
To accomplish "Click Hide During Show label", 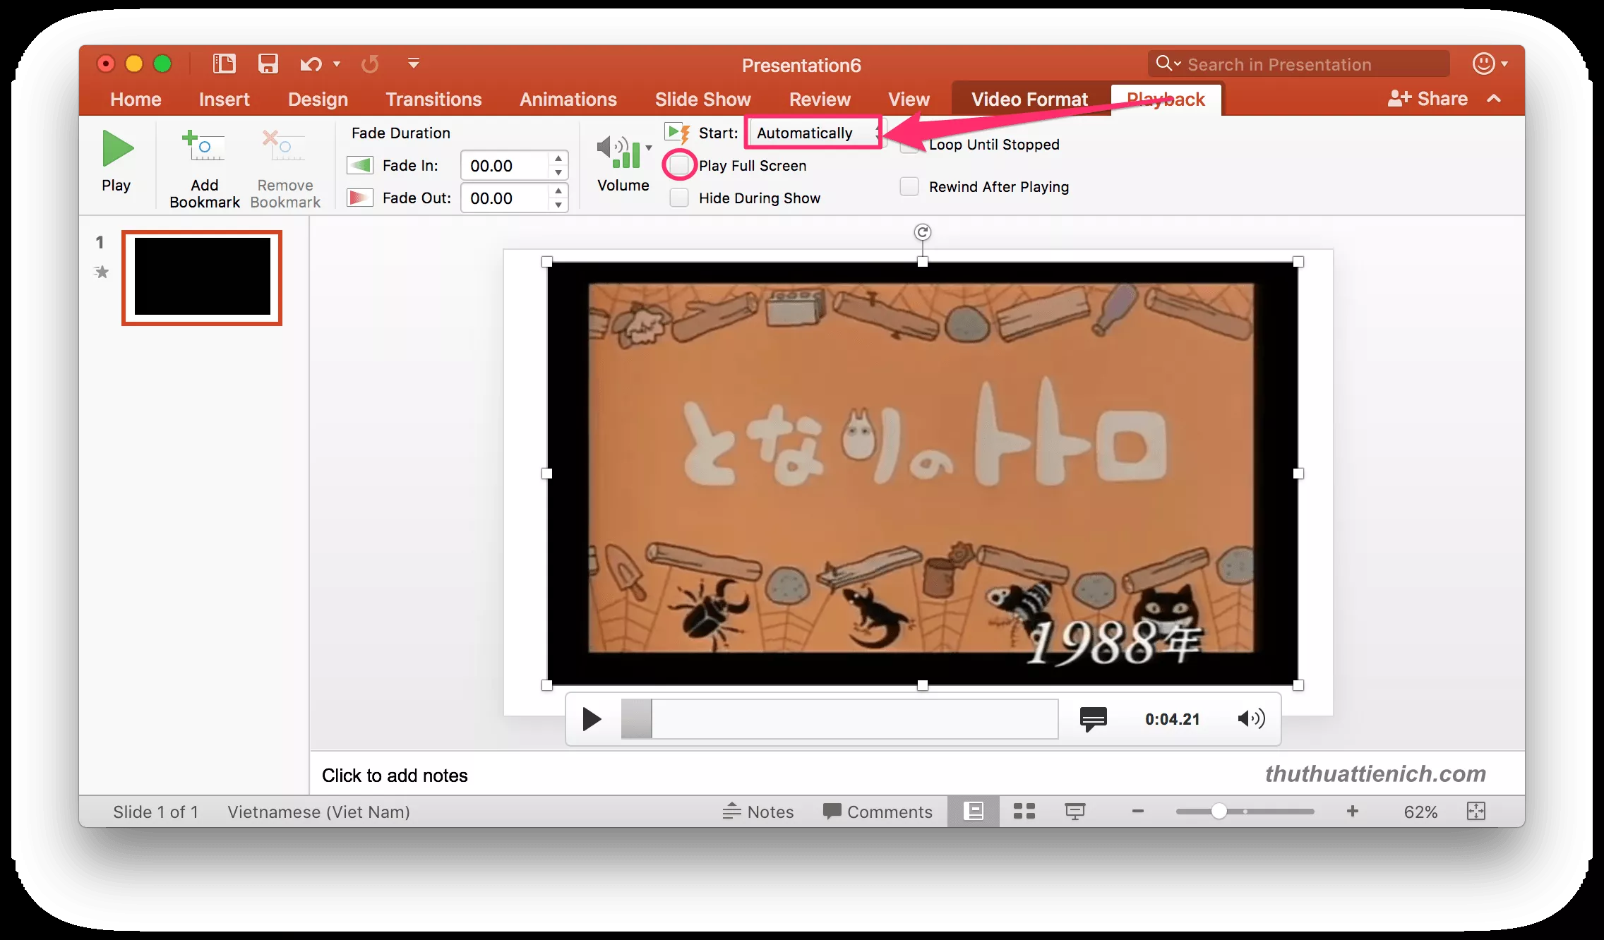I will pyautogui.click(x=760, y=198).
